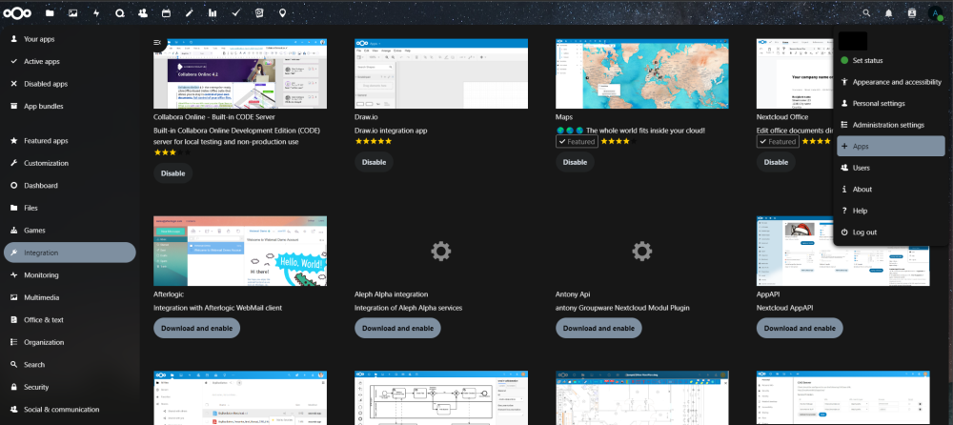The width and height of the screenshot is (953, 425).
Task: Select Your apps in the sidebar
Action: coord(70,39)
